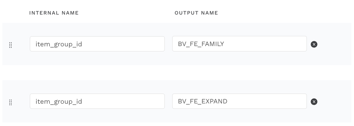The height and width of the screenshot is (126, 354).
Task: Place the cursor on the BV_FE_EXPAND text
Action: coord(203,101)
